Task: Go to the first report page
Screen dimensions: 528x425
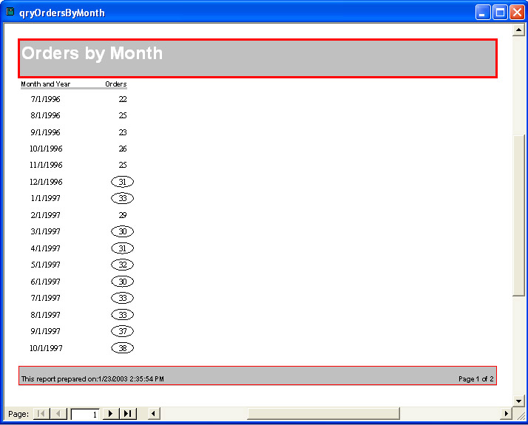Action: point(41,414)
